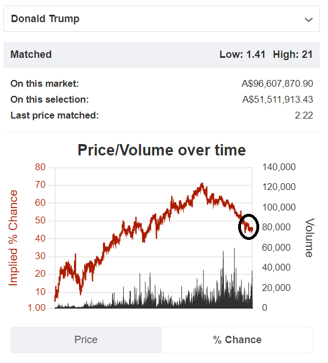The width and height of the screenshot is (328, 363).
Task: Click the Implied % Chance axis label
Action: pyautogui.click(x=13, y=238)
